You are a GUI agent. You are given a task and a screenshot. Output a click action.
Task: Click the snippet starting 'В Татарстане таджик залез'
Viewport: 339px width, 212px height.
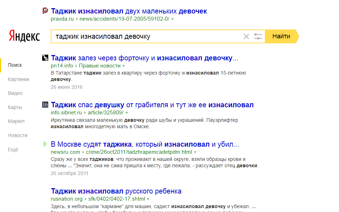(x=148, y=76)
